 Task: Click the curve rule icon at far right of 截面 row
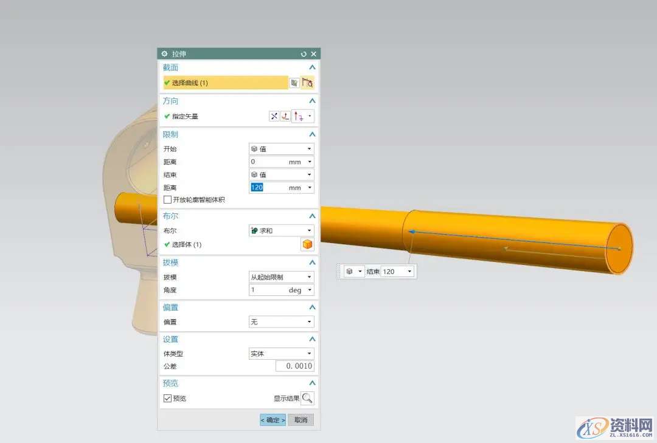308,83
